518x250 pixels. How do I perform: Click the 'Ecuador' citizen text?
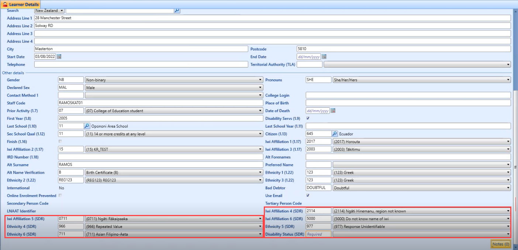click(x=346, y=134)
